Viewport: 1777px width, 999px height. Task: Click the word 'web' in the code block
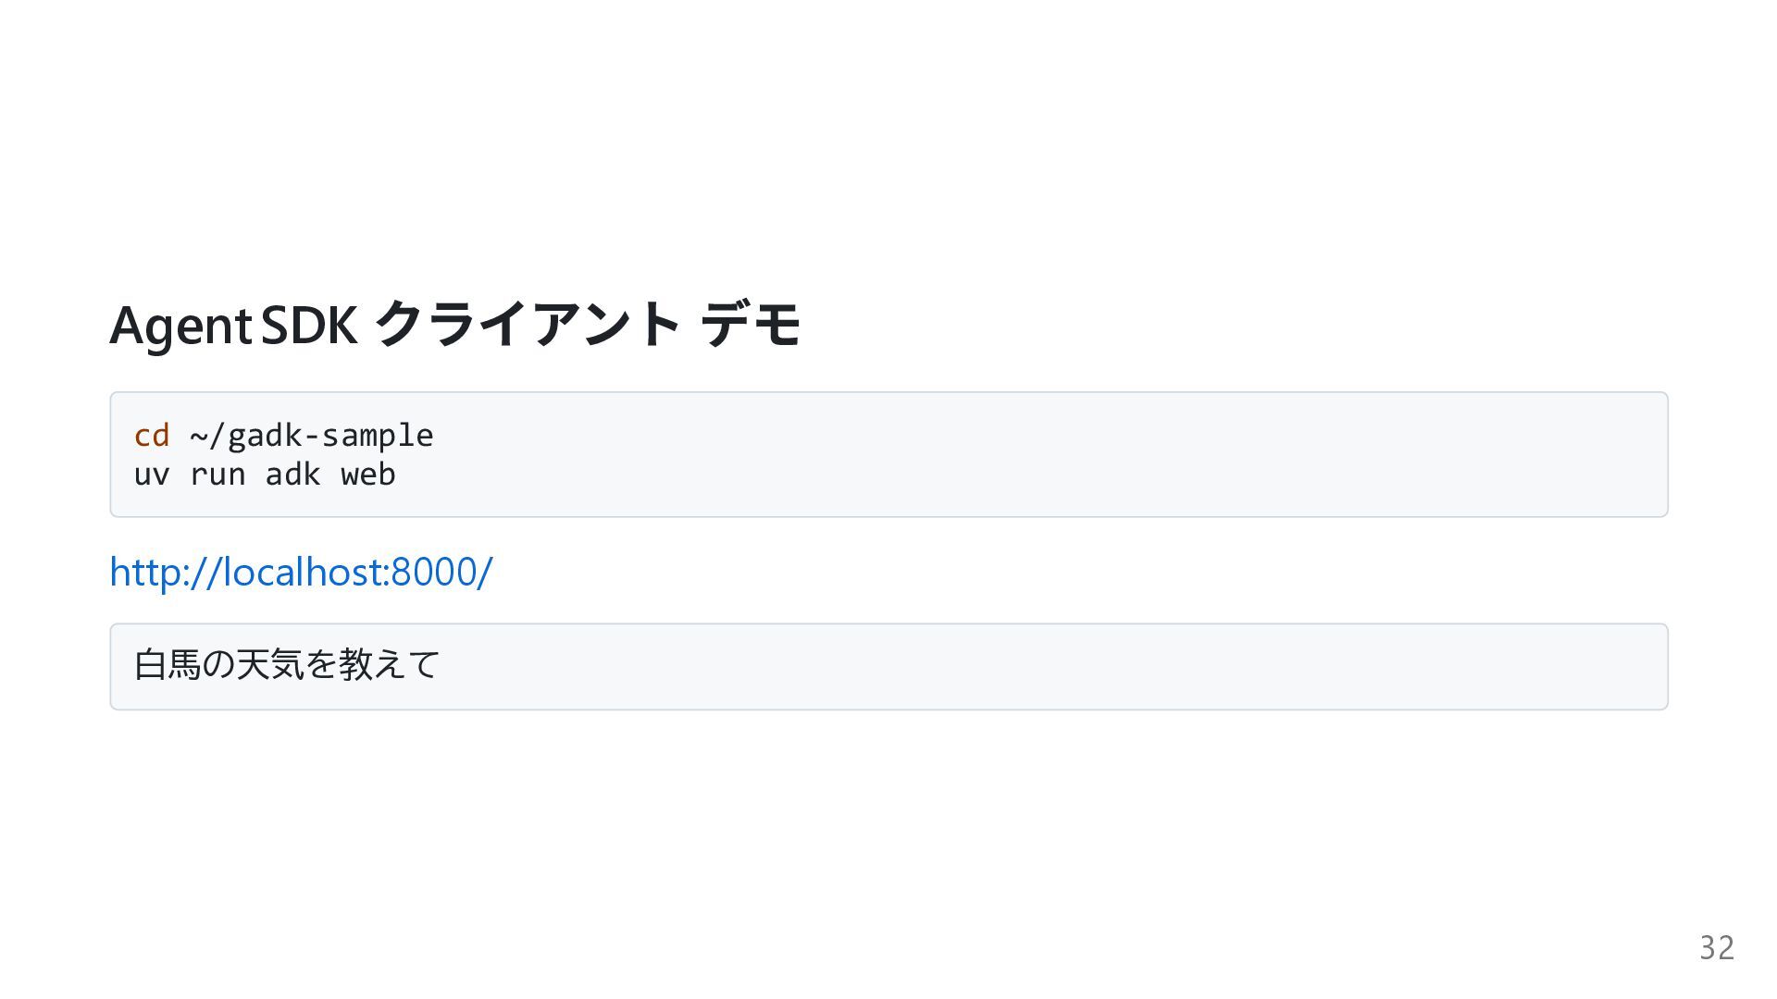click(x=367, y=475)
